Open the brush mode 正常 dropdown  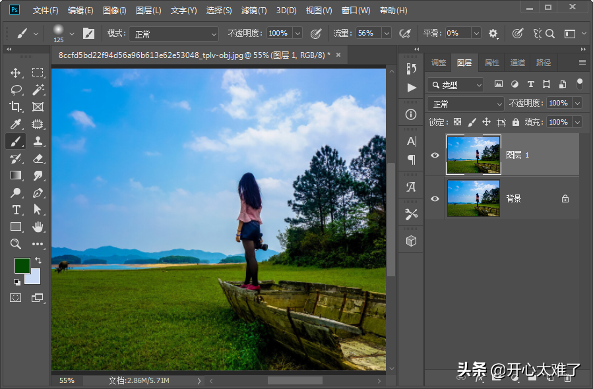point(174,34)
